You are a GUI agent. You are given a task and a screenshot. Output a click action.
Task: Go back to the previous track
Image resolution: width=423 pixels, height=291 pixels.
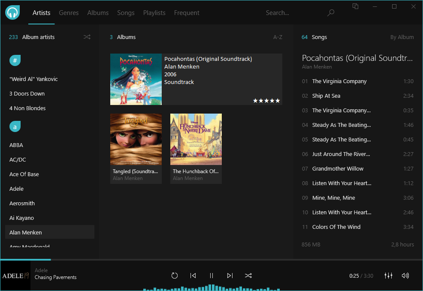(x=193, y=276)
